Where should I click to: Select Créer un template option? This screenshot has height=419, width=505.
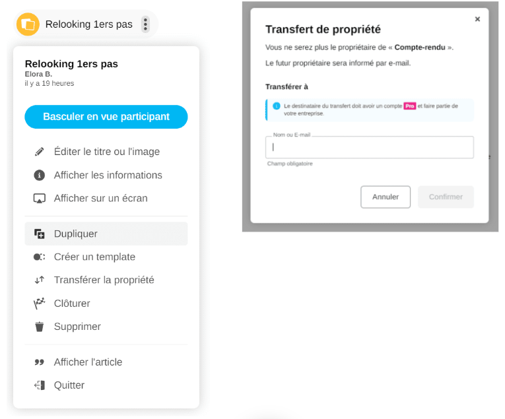tap(94, 257)
